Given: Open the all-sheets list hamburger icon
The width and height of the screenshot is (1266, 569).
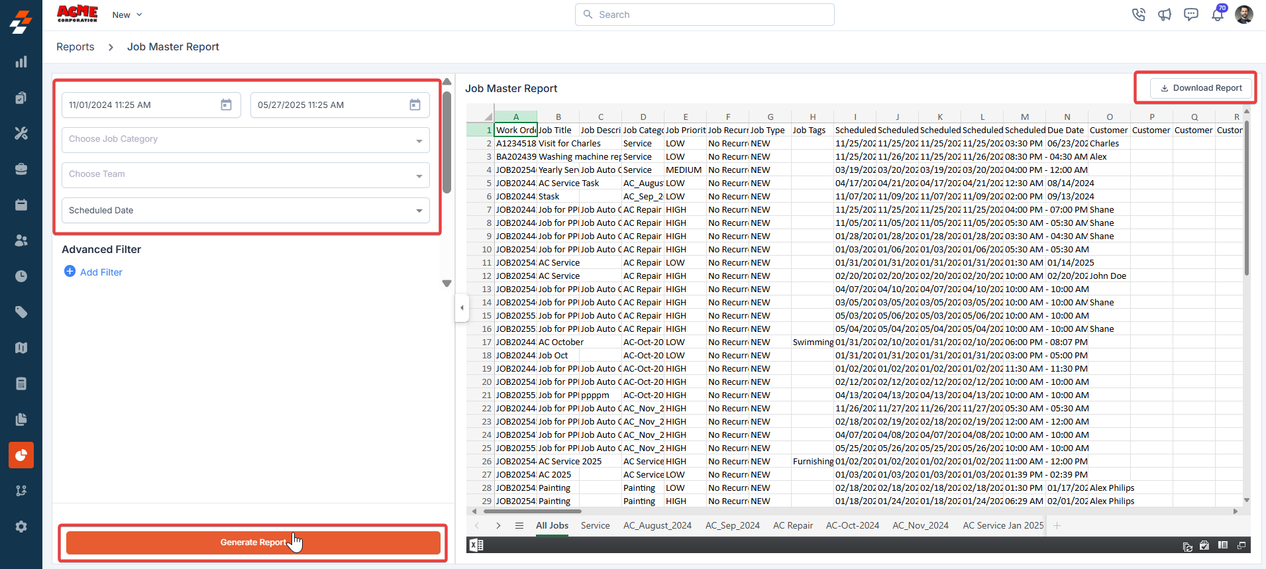Looking at the screenshot, I should pyautogui.click(x=519, y=525).
